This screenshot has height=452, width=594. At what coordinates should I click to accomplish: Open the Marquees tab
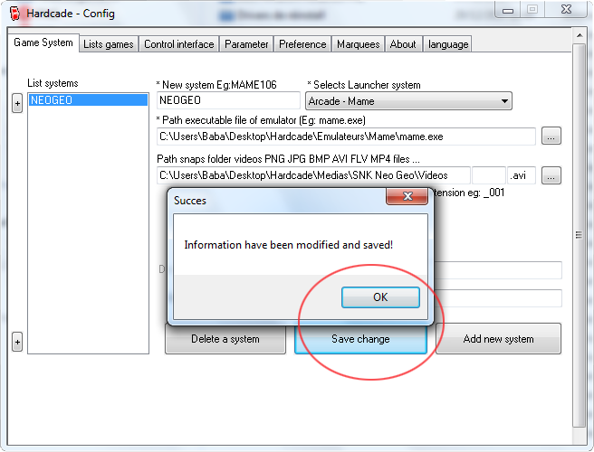[x=358, y=44]
